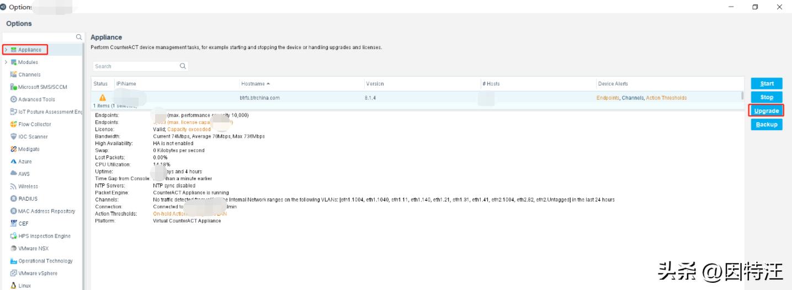
Task: Click the Status column header
Action: tap(103, 84)
